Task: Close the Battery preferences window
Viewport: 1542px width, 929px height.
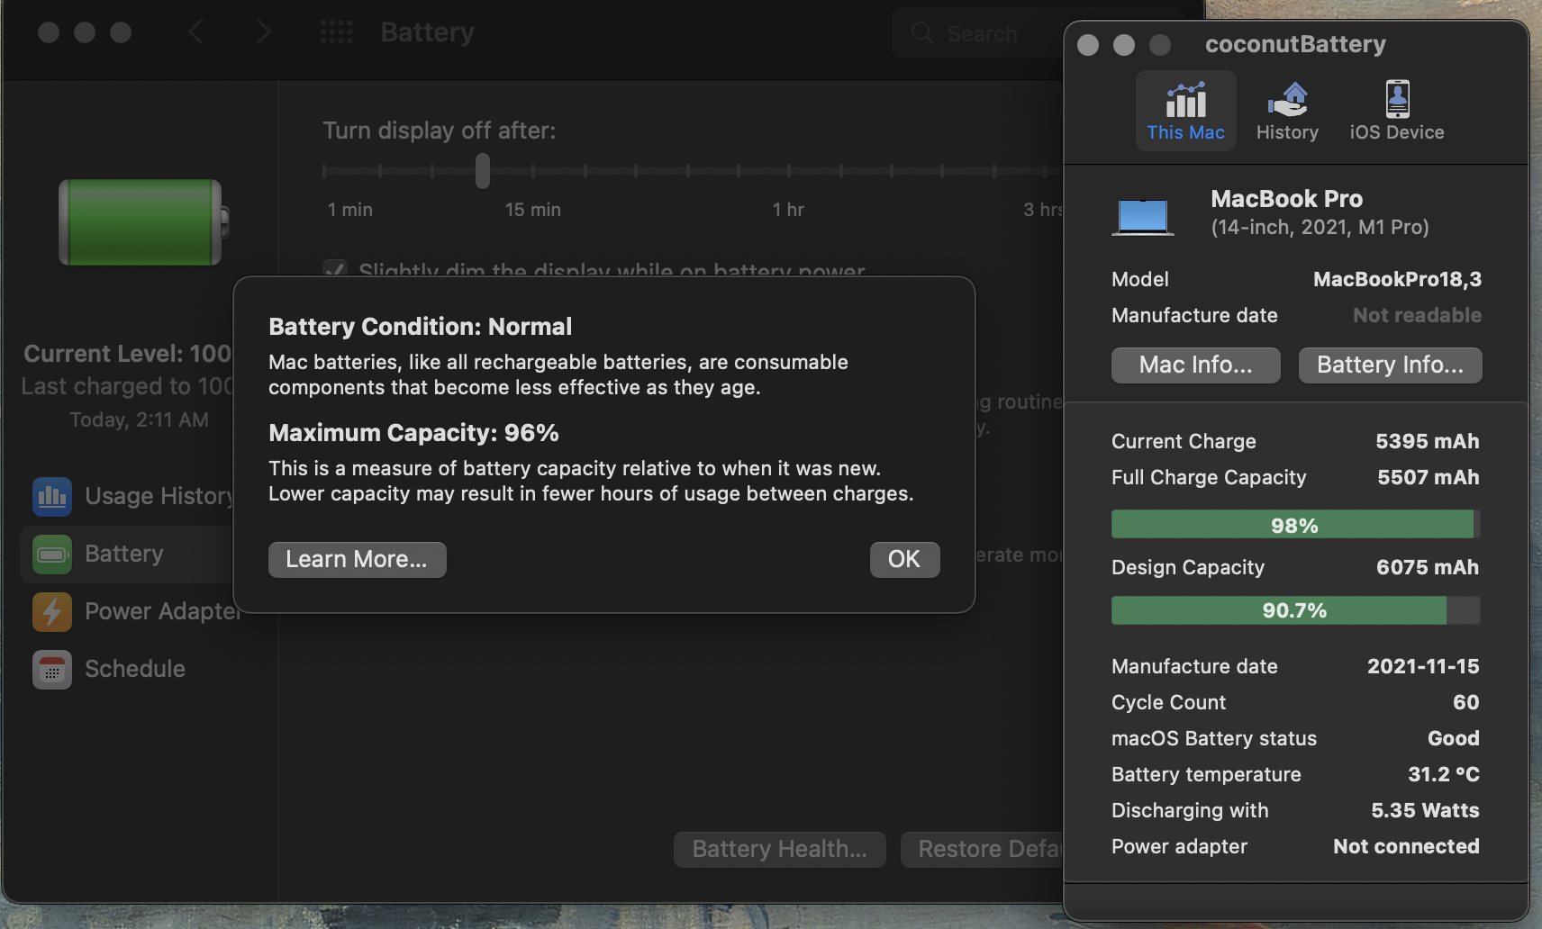Action: (49, 32)
